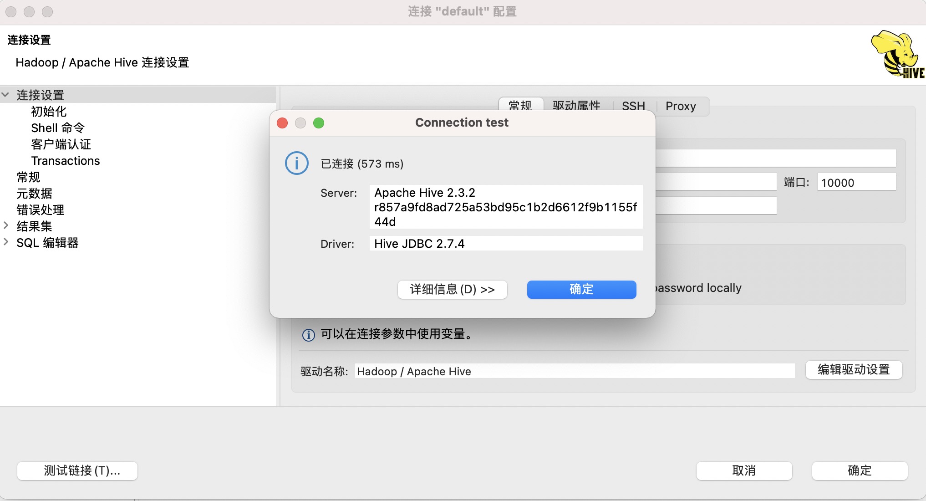
Task: Select Transactions in the settings tree
Action: point(66,161)
